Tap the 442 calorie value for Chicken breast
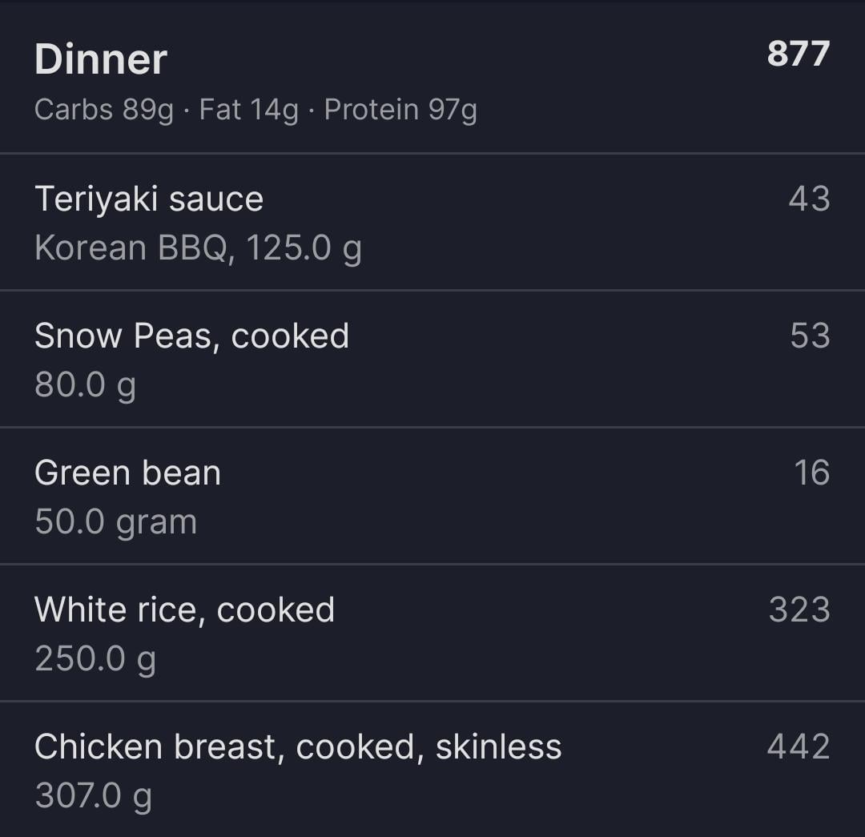This screenshot has width=865, height=837. point(799,746)
